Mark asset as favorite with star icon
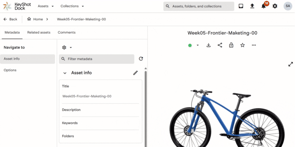 click(x=242, y=45)
